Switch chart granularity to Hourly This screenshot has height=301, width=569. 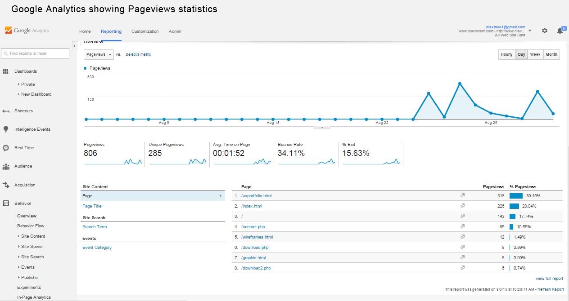[x=507, y=54]
